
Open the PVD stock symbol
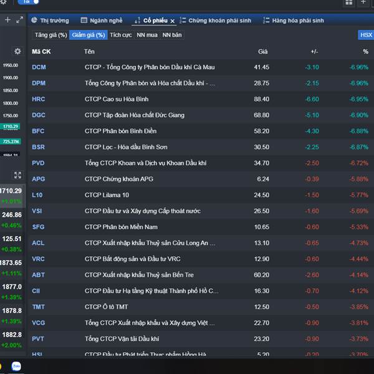[x=38, y=163]
